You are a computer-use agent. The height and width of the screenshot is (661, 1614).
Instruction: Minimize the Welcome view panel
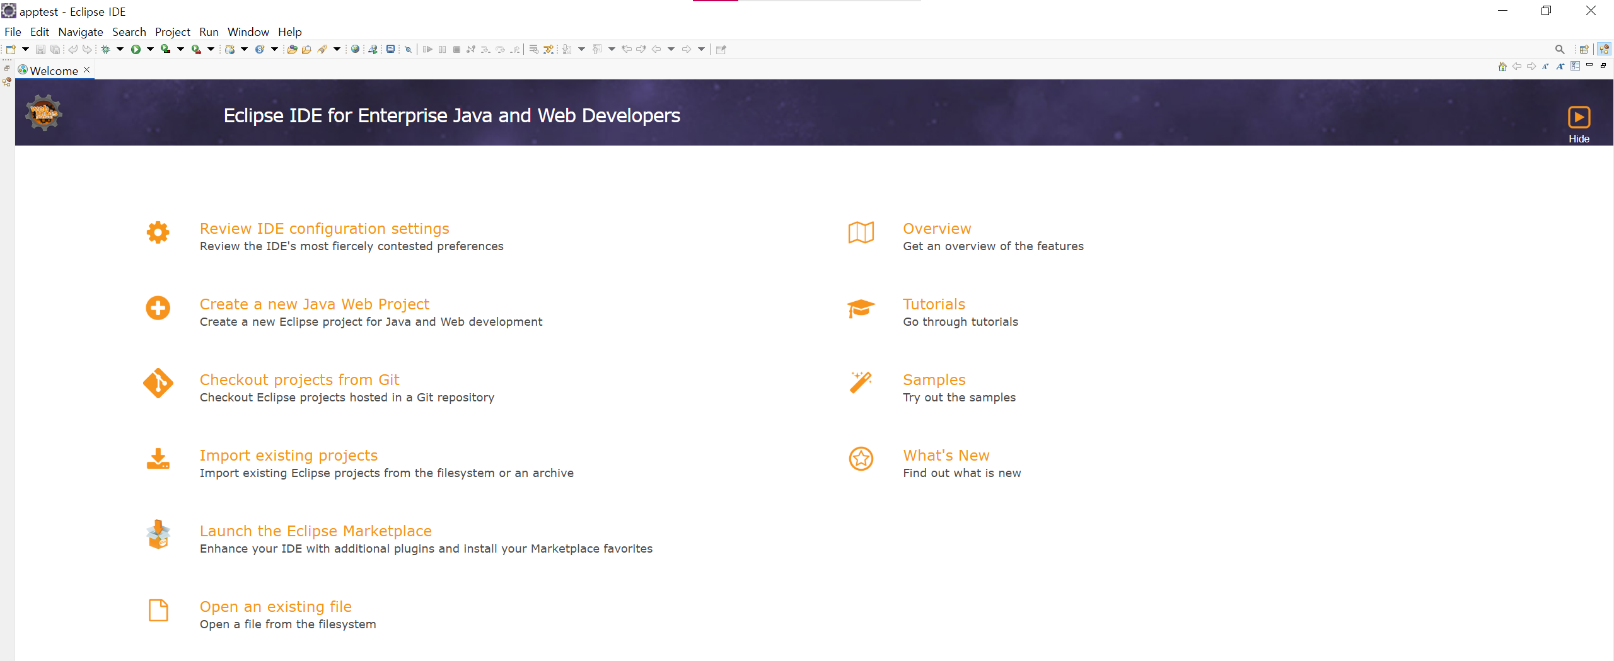coord(1589,66)
